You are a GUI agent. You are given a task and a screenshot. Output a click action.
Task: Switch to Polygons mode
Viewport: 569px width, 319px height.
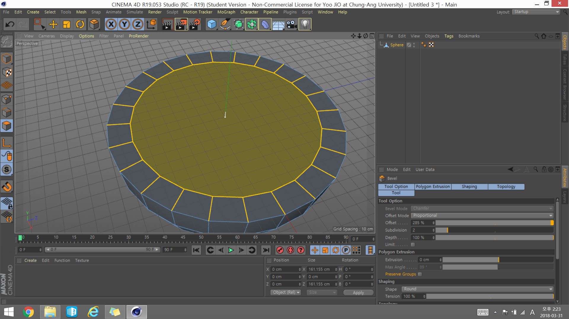pos(7,126)
